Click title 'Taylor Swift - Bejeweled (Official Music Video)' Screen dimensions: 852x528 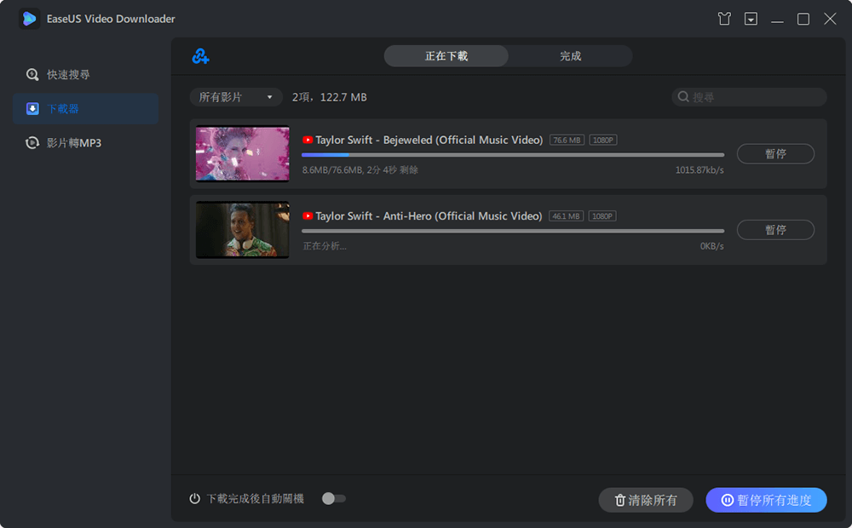click(429, 141)
